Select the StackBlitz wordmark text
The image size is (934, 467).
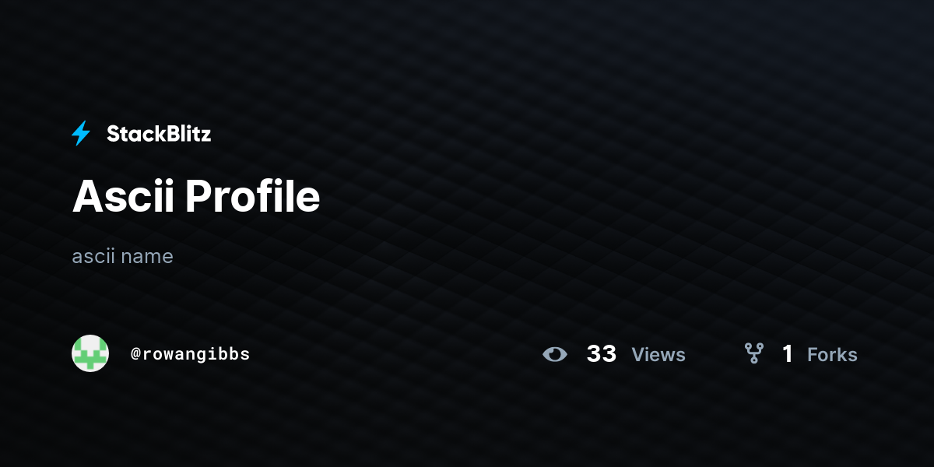(x=159, y=134)
